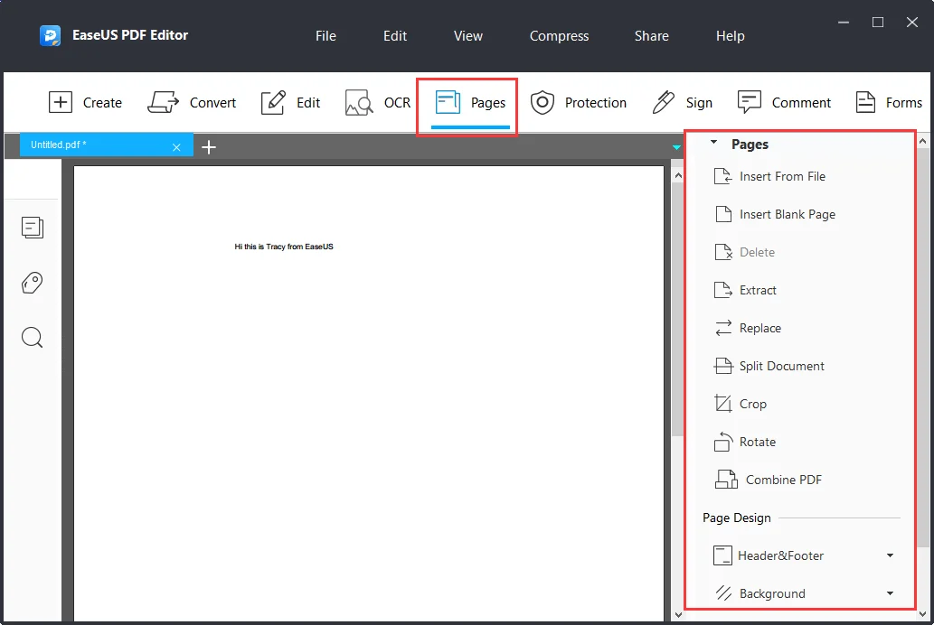Open the Protection shield tool

tap(579, 102)
